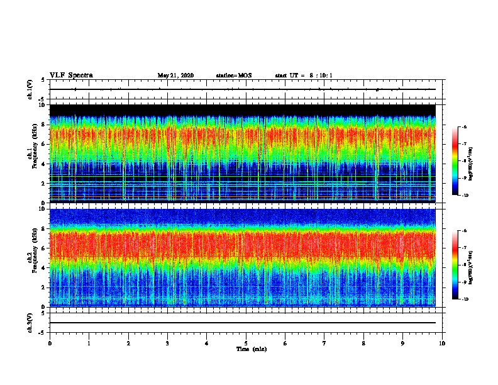Image resolution: width=498 pixels, height=385 pixels.
Task: Click time axis tick label "0"
Action: tap(50, 343)
